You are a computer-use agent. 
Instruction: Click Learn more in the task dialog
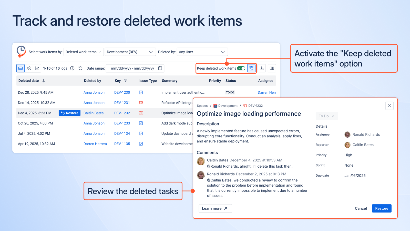(x=215, y=208)
